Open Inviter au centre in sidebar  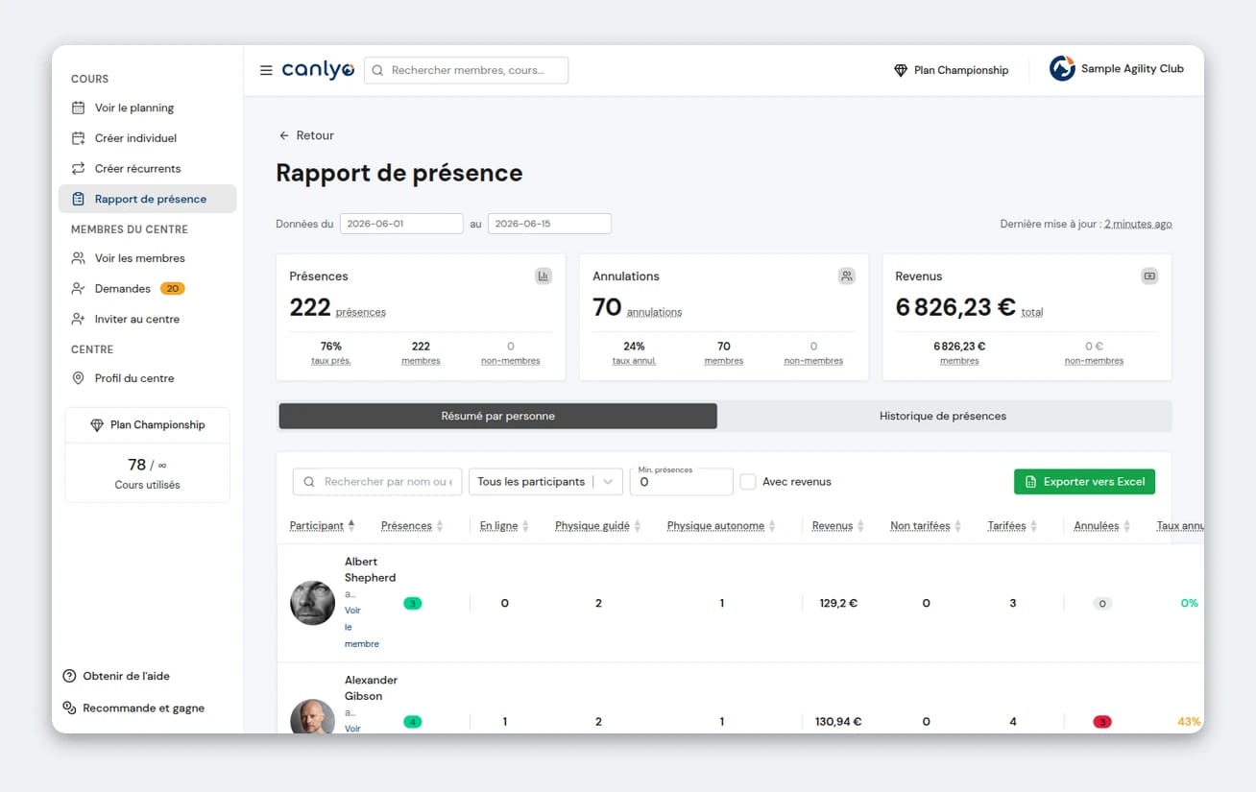coord(147,319)
